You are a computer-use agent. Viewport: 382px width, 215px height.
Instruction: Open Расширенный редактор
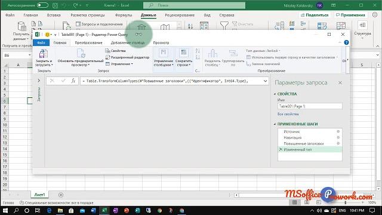pos(127,57)
